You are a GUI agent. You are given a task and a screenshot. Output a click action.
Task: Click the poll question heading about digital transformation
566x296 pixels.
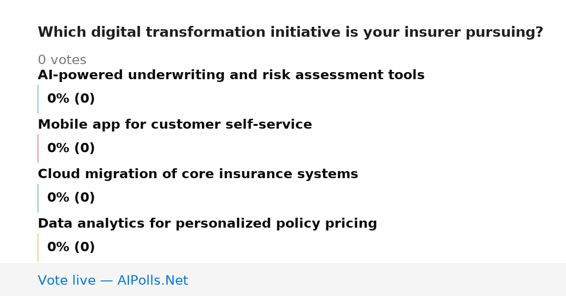(291, 33)
